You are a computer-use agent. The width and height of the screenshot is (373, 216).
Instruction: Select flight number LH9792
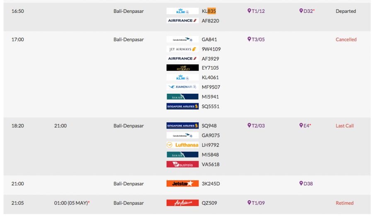coord(211,145)
